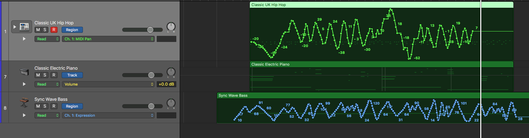Expand automation lanes for Classic UK Hip Hop
This screenshot has width=529, height=138.
point(24,39)
